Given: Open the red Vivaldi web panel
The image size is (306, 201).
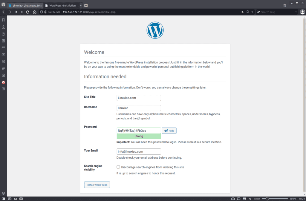Looking at the screenshot, I should coord(3,82).
